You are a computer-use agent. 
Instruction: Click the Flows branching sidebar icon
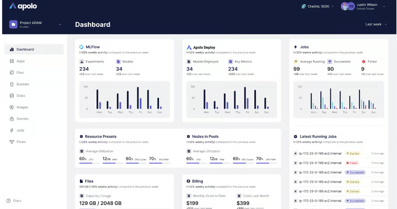(12, 141)
